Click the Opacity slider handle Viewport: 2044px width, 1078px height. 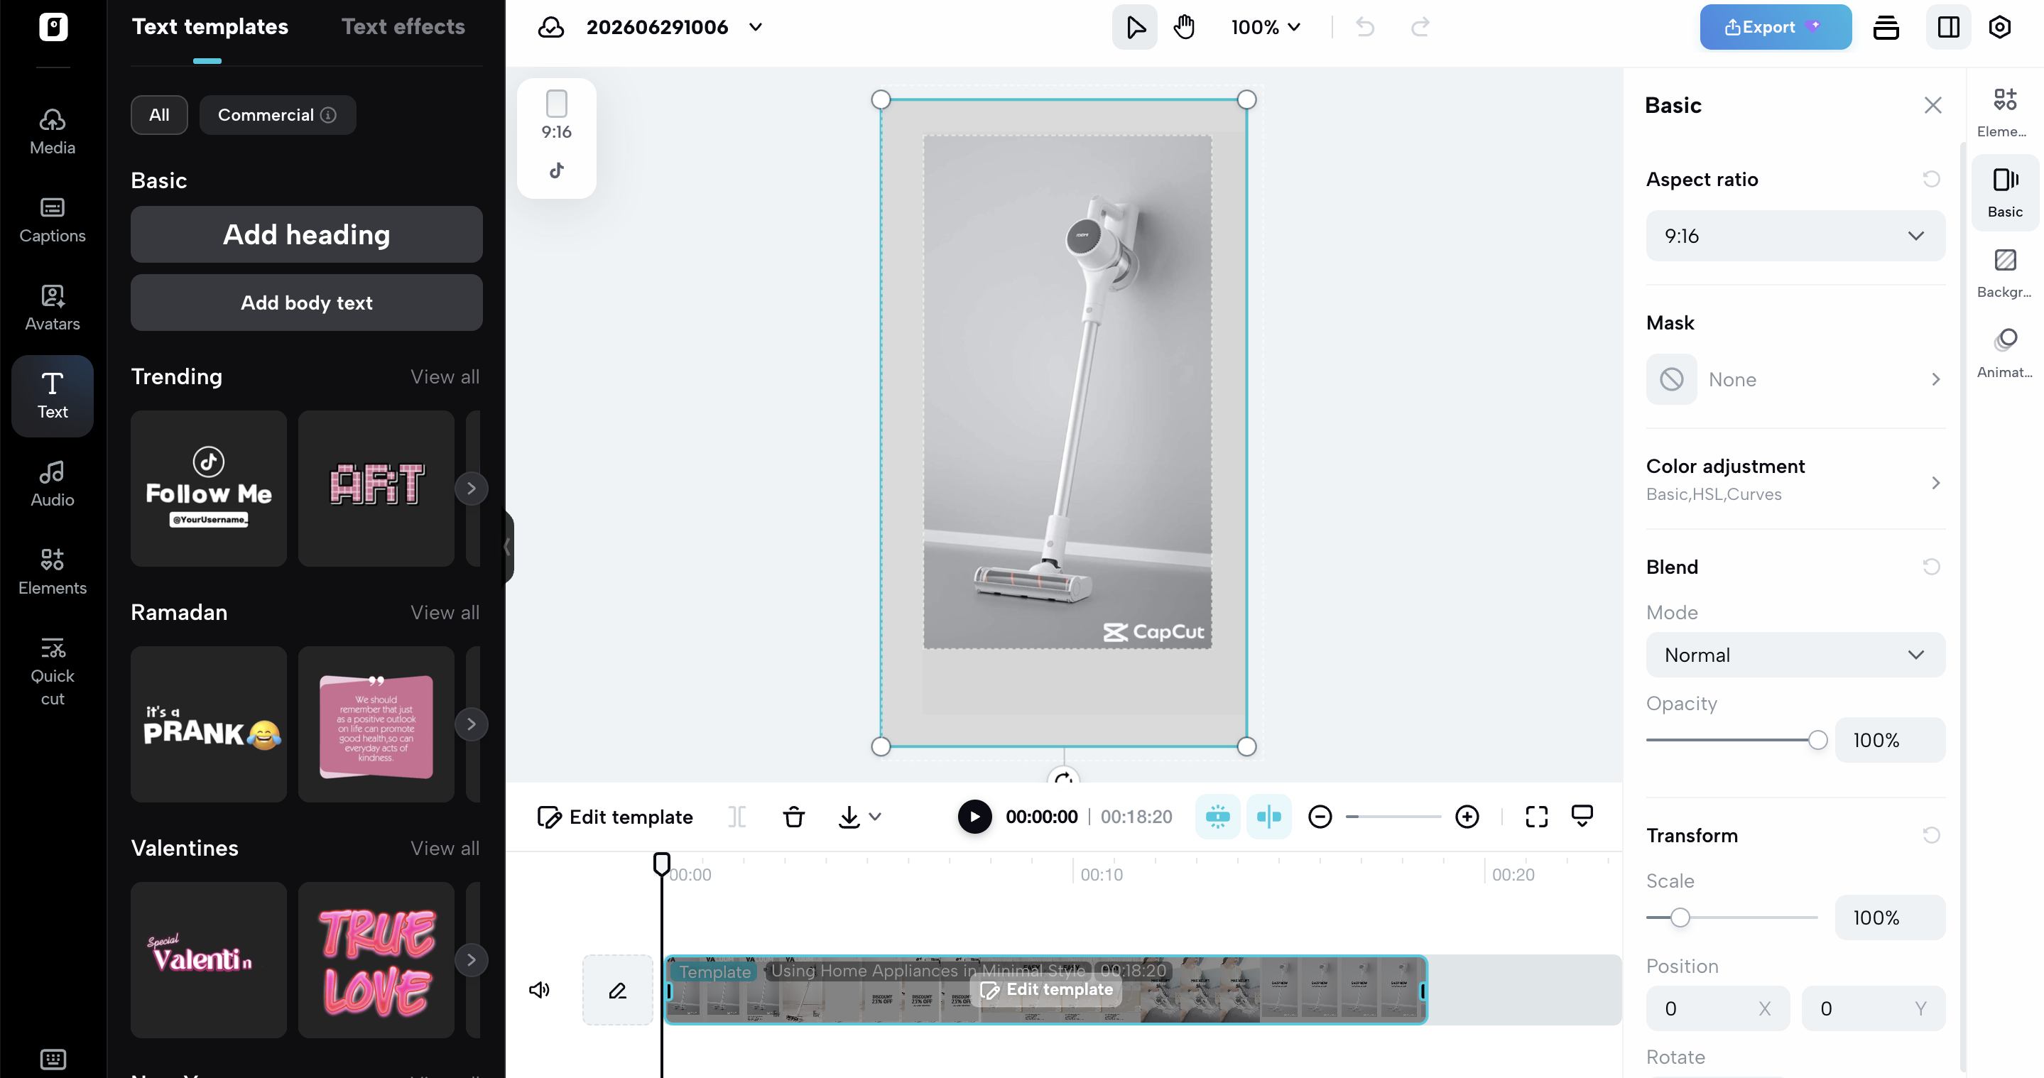(x=1817, y=740)
